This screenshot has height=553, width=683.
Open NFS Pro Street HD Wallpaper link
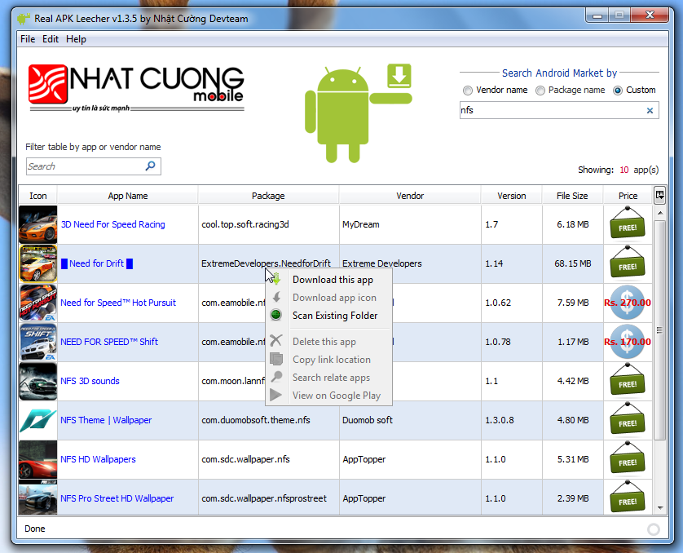click(x=117, y=498)
